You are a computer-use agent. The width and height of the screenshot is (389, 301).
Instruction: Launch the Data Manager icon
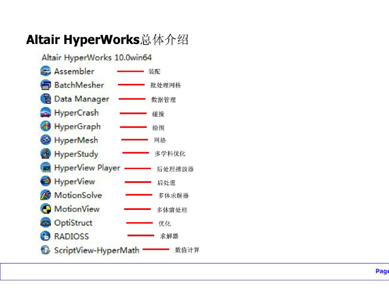pyautogui.click(x=46, y=99)
